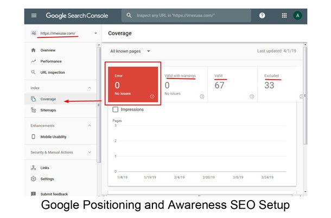The height and width of the screenshot is (218, 331).
Task: Toggle the Valid with warnings card
Action: [x=183, y=85]
